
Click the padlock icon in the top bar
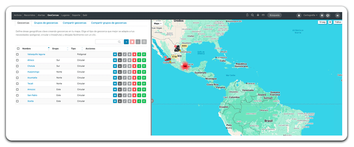click(258, 15)
